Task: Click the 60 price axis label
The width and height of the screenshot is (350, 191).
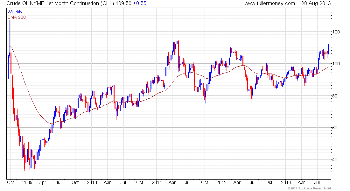Action: 335,128
